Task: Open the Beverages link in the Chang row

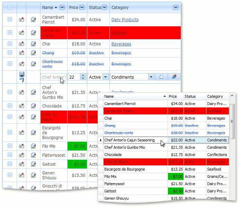Action: (121, 53)
